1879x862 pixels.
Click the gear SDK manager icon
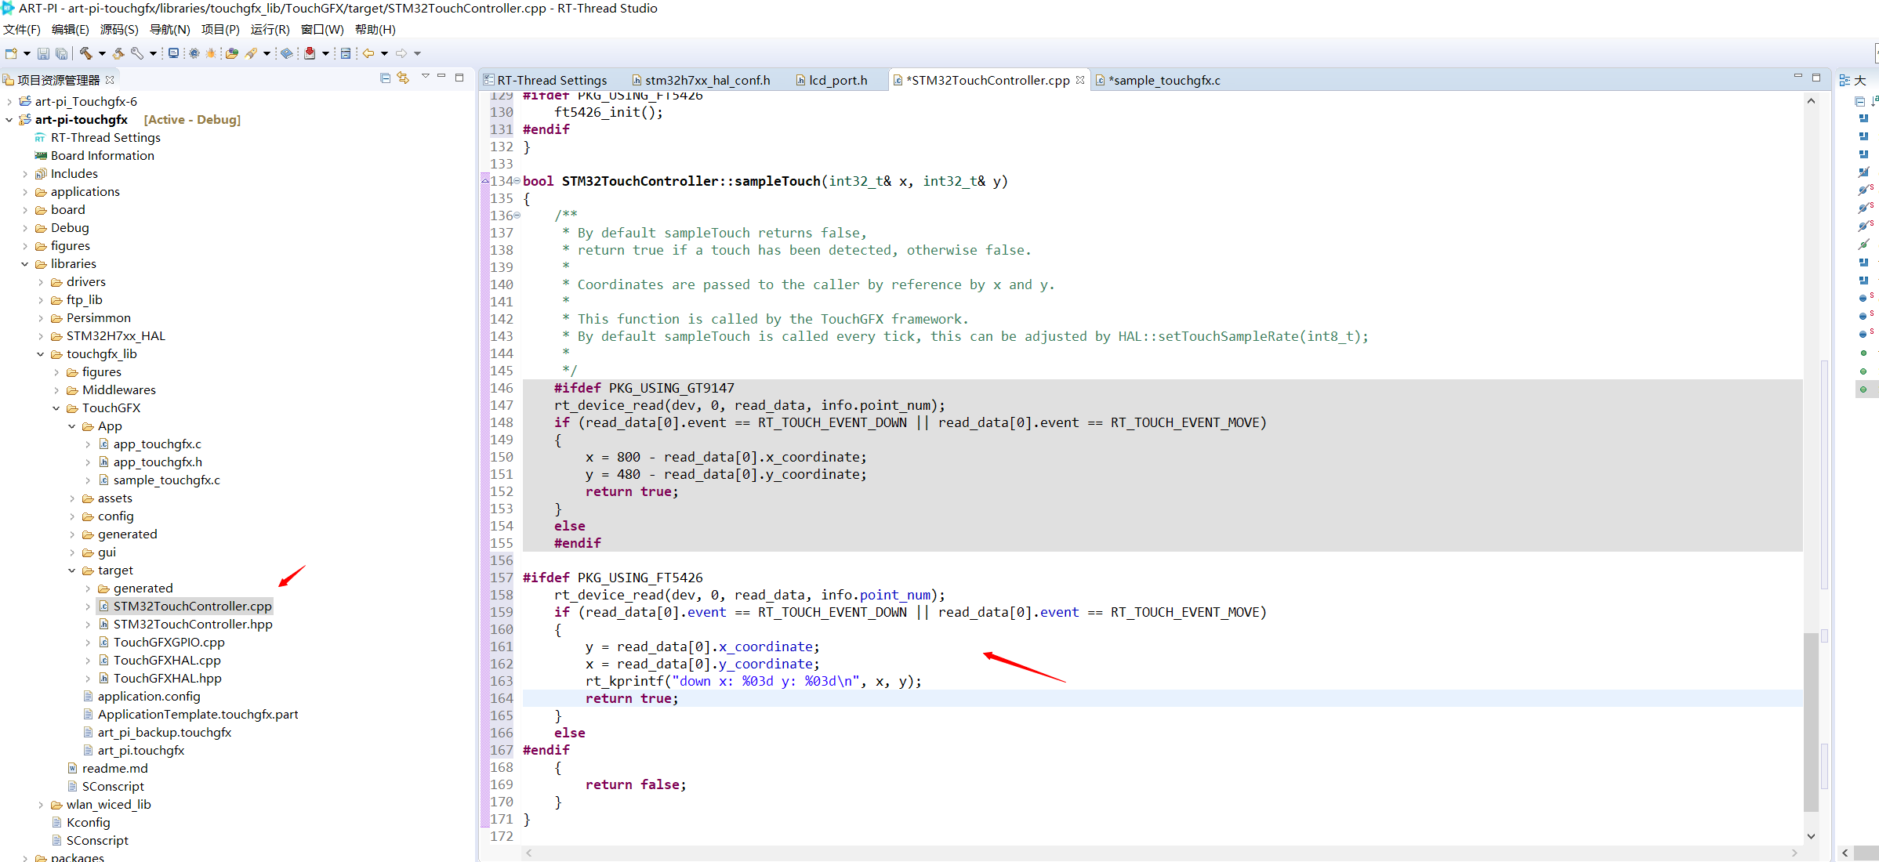click(194, 53)
